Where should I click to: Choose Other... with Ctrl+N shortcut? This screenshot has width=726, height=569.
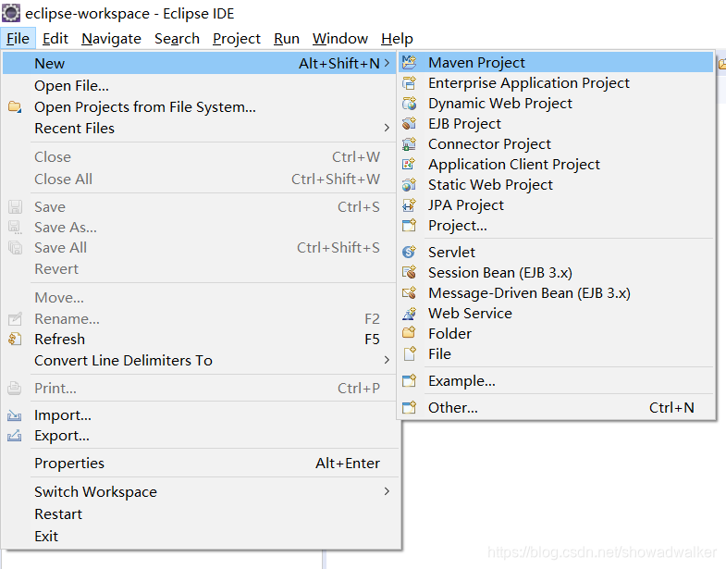pos(556,408)
